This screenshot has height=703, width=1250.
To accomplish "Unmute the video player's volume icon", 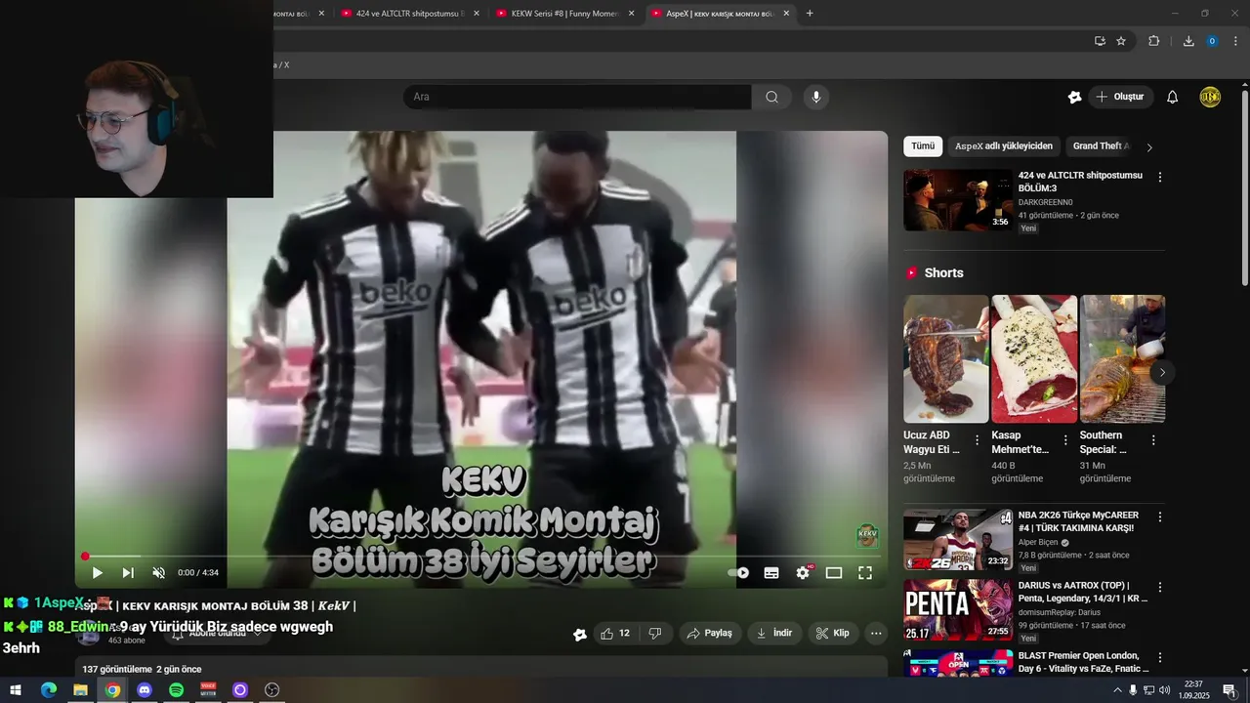I will coord(159,573).
